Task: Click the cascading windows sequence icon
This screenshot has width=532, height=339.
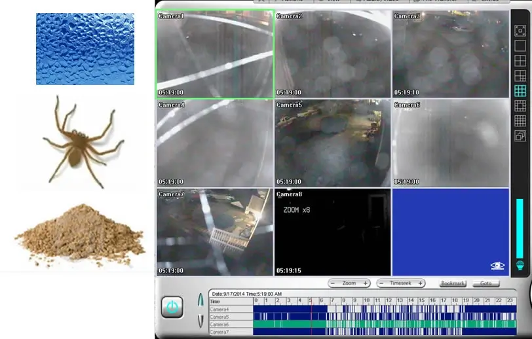Action: tap(520, 136)
